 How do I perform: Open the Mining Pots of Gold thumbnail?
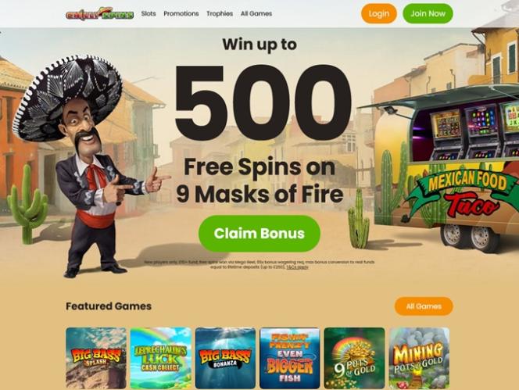click(420, 358)
